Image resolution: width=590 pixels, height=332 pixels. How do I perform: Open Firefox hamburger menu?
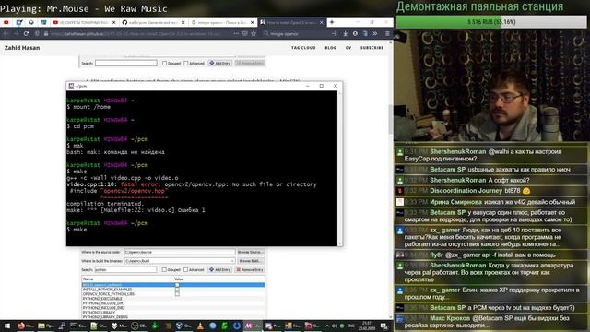click(x=387, y=33)
